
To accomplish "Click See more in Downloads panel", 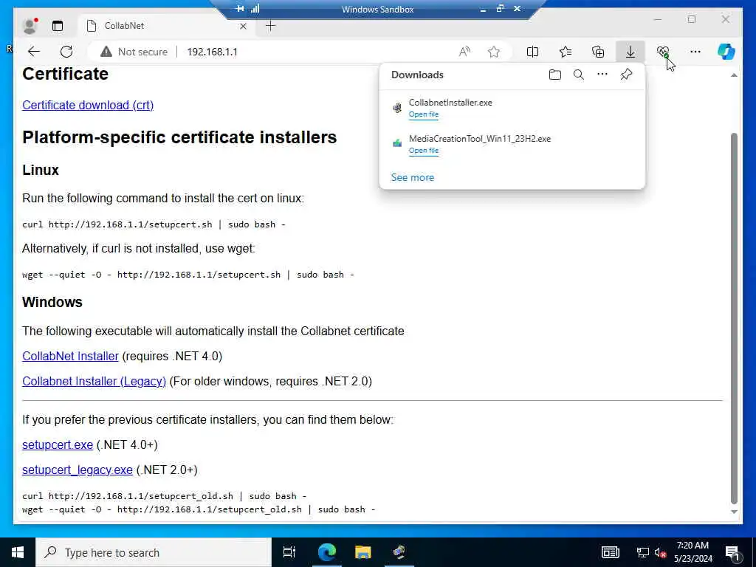I will (x=412, y=177).
